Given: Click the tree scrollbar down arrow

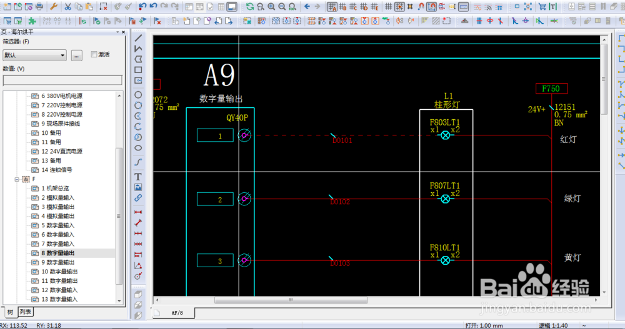Looking at the screenshot, I should click(x=119, y=301).
